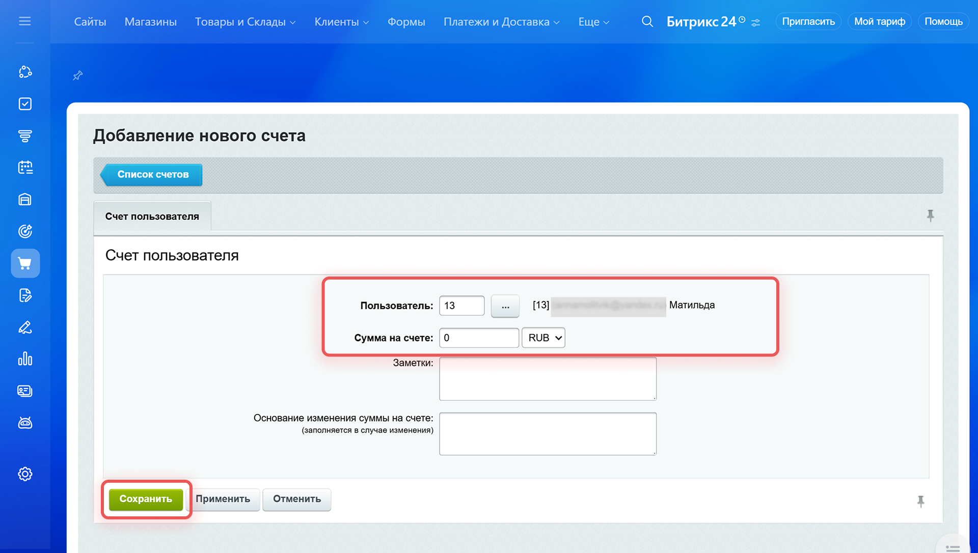The image size is (978, 553).
Task: Click the pin icon above the form
Action: [x=77, y=76]
